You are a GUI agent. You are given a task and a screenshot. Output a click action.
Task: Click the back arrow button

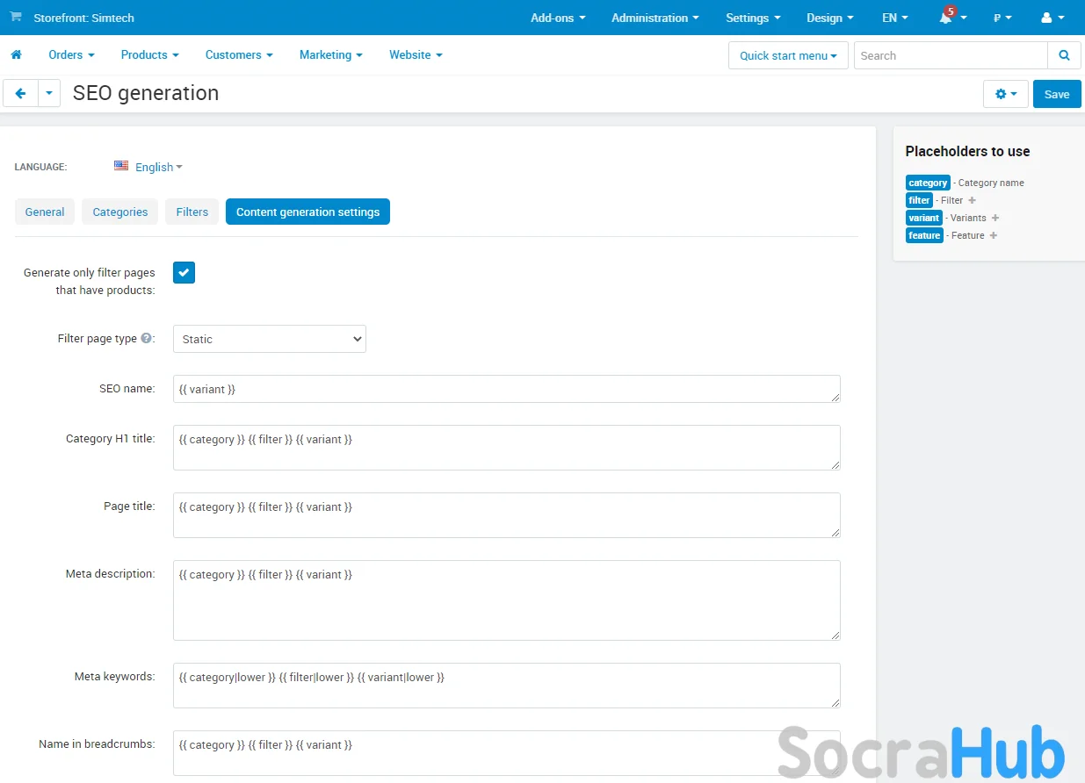click(21, 94)
